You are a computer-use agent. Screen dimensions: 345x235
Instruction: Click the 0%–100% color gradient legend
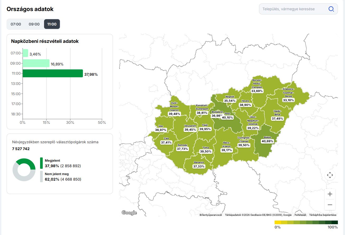pos(306,222)
